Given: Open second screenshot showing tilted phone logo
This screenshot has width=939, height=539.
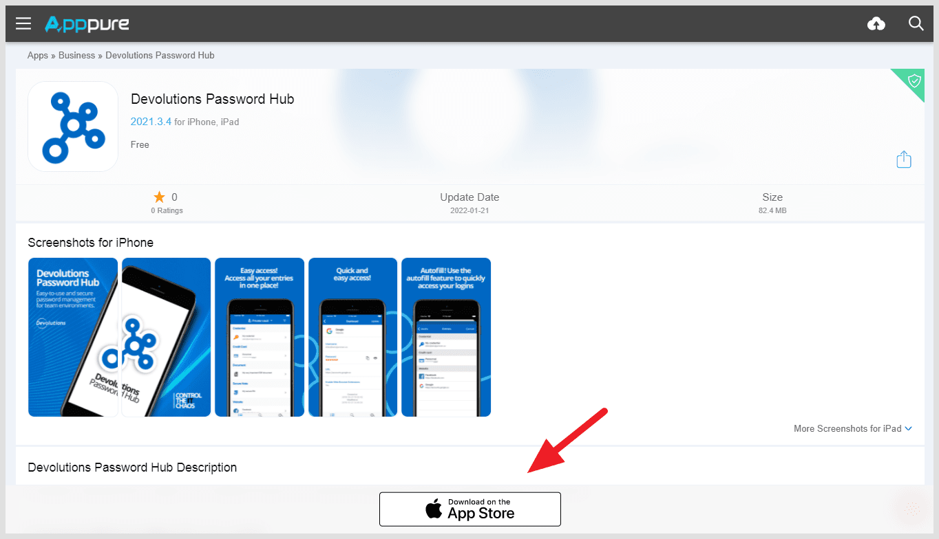Looking at the screenshot, I should [x=166, y=337].
